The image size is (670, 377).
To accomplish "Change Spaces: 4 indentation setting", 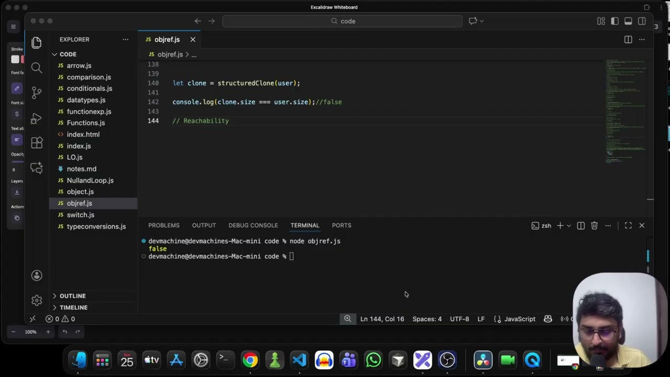I will 427,319.
